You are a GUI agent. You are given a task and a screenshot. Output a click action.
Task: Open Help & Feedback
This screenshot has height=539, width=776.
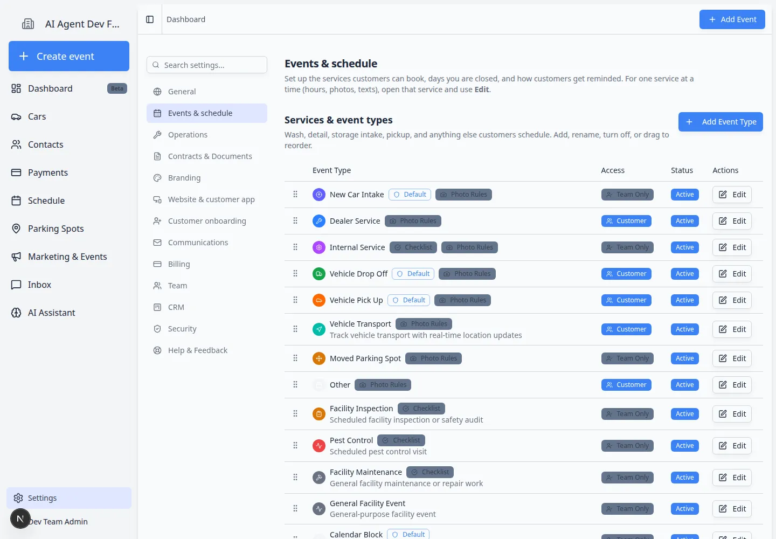(x=207, y=350)
